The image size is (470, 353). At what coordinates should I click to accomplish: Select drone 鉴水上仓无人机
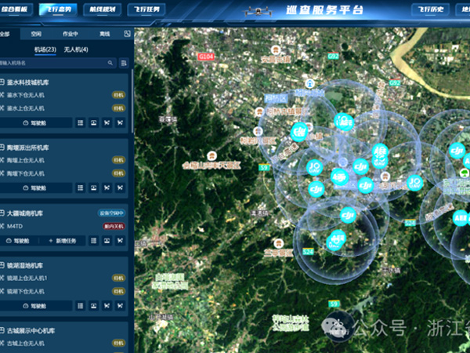[x=26, y=108]
